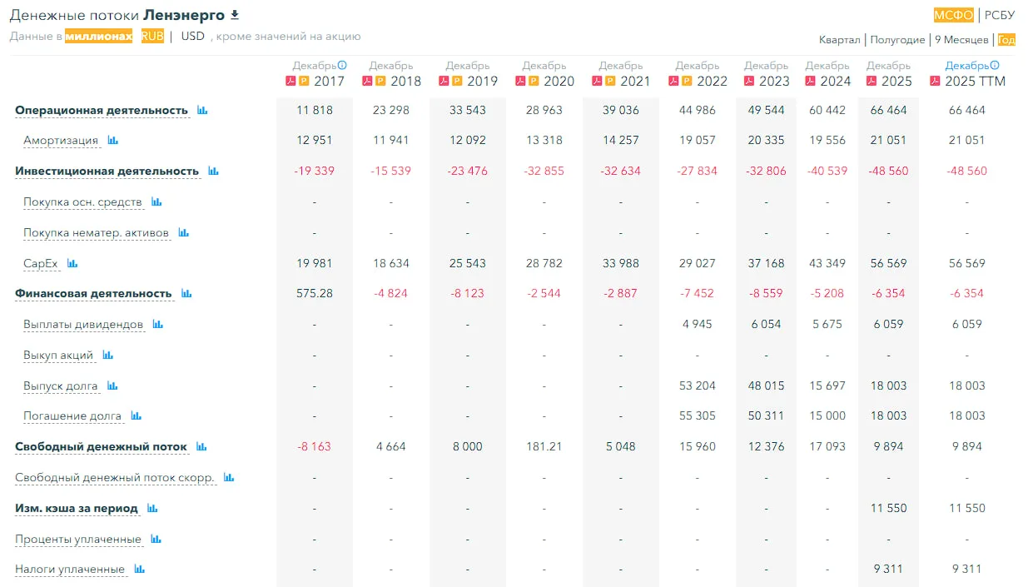Click the Изм. кэша за период label

[x=77, y=508]
